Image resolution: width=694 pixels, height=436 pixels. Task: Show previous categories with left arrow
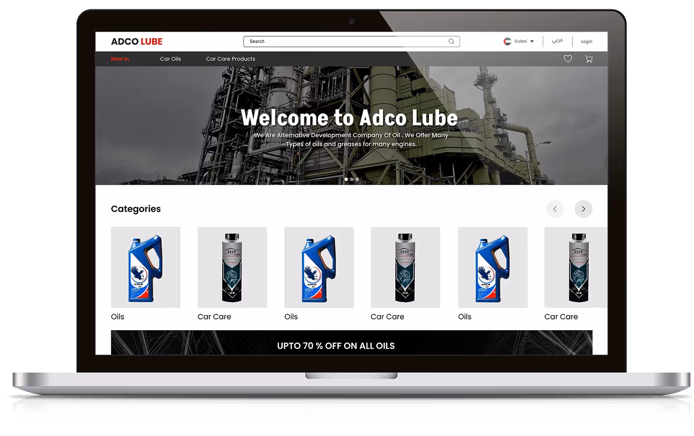click(x=555, y=209)
